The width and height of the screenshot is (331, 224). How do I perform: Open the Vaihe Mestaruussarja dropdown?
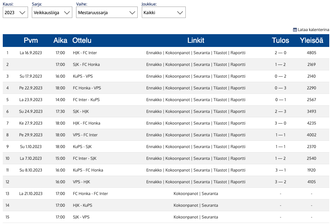pyautogui.click(x=107, y=13)
